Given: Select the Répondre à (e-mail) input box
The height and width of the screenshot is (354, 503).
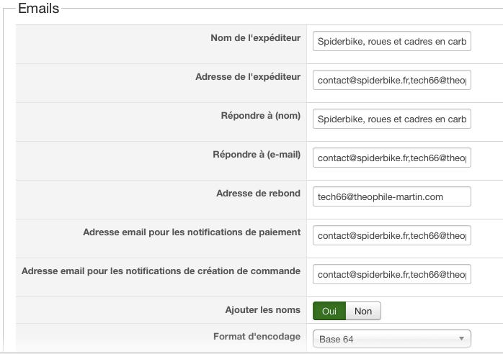Looking at the screenshot, I should [x=392, y=158].
